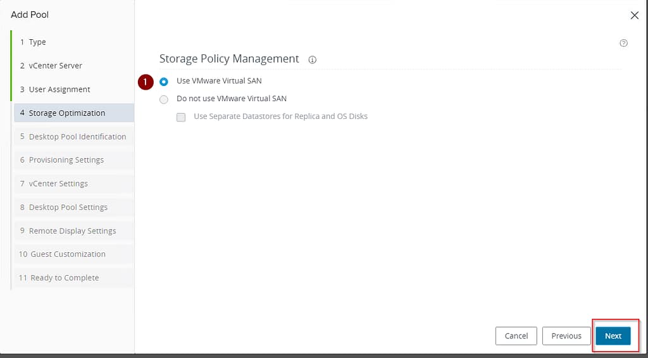Select Use VMware Virtual SAN radio button

point(164,82)
